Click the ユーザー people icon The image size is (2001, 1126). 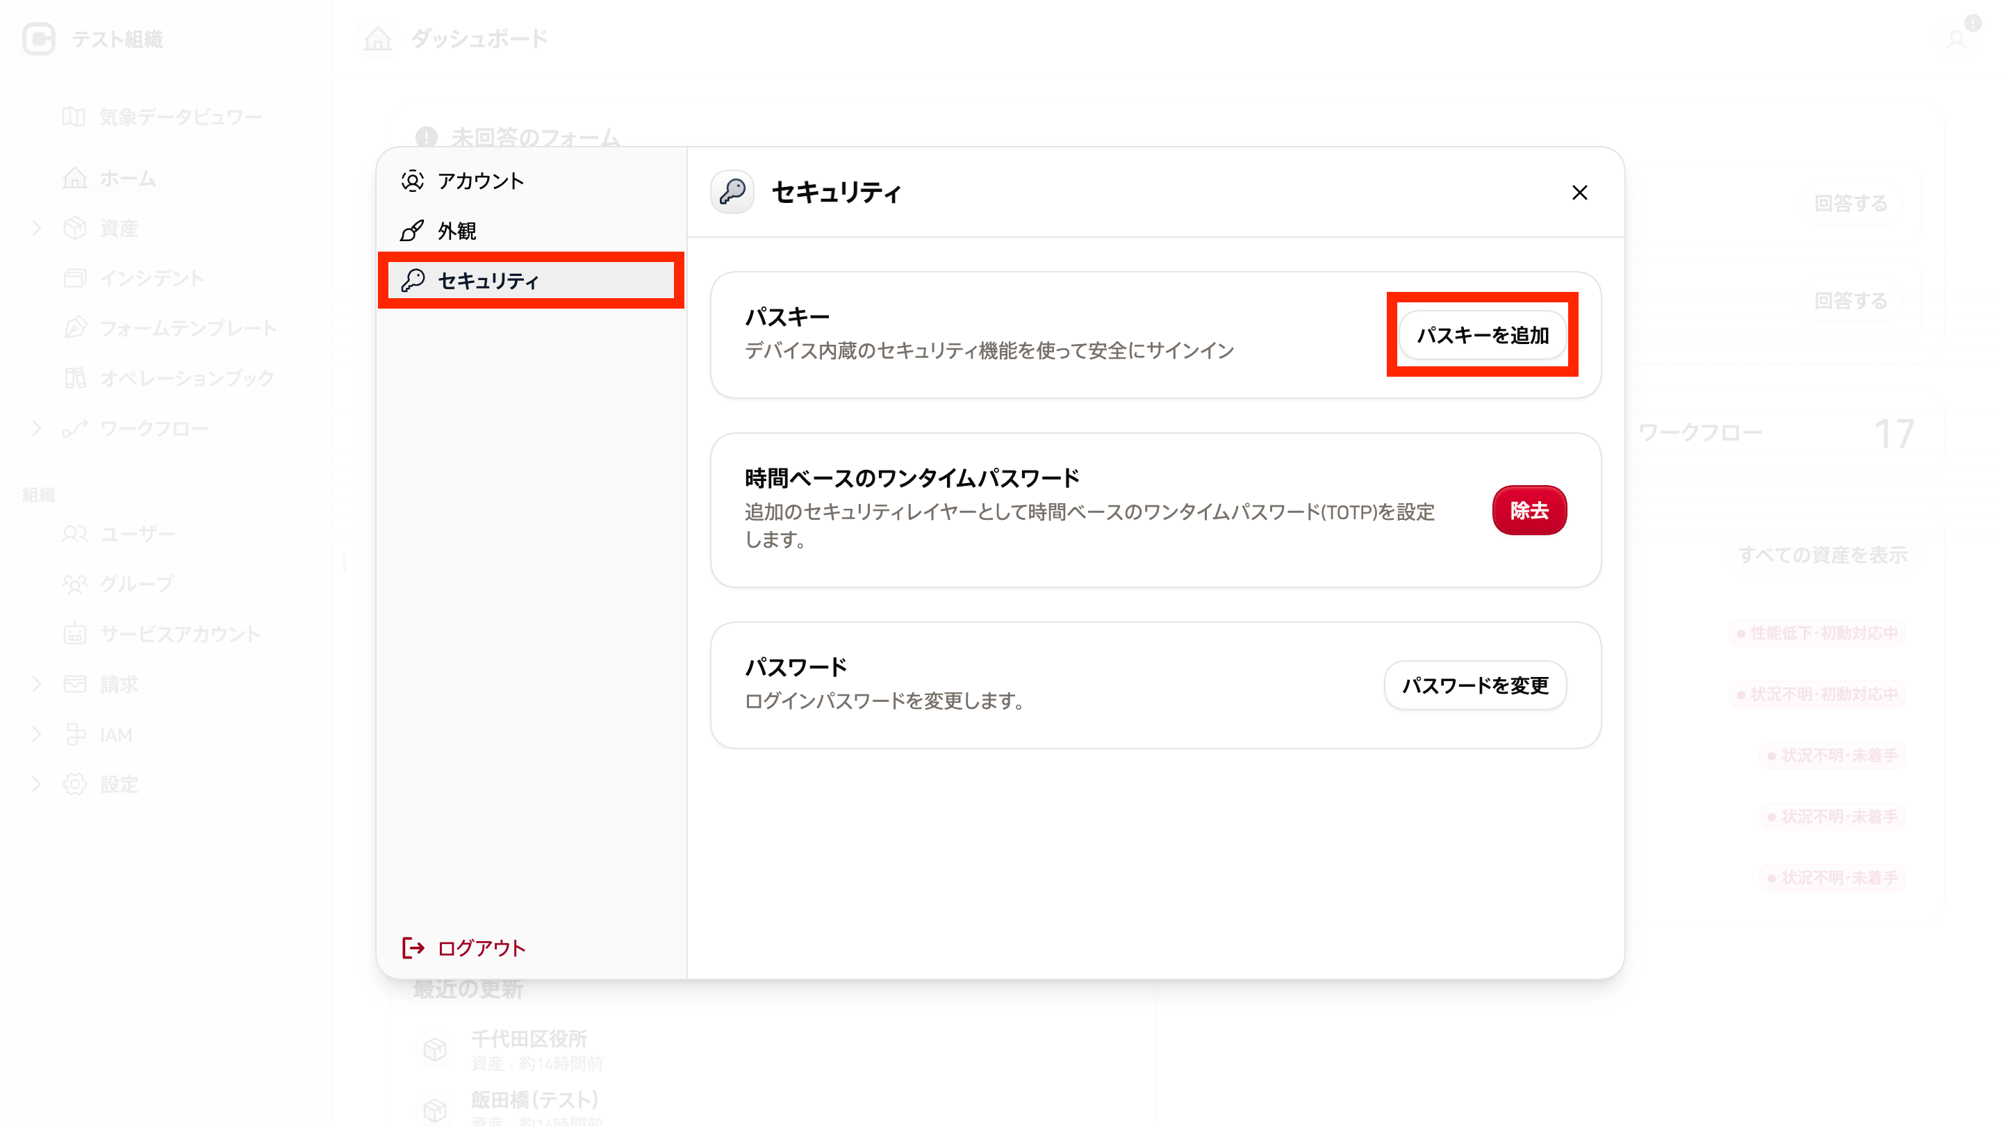[x=74, y=534]
